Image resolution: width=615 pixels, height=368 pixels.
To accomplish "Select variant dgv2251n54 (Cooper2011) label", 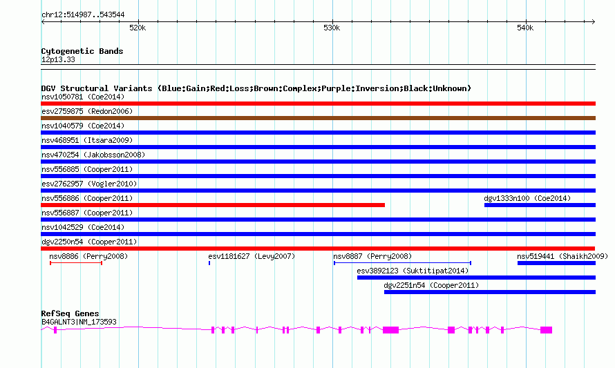I will coord(431,285).
